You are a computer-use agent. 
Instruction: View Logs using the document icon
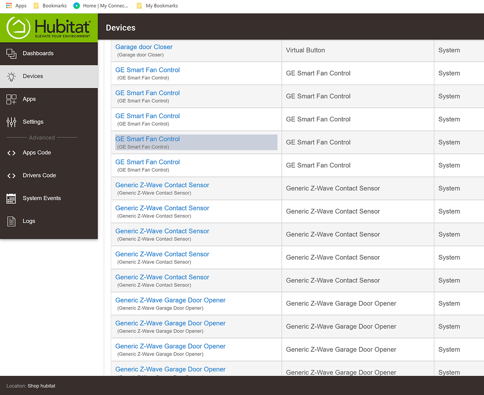coord(11,221)
